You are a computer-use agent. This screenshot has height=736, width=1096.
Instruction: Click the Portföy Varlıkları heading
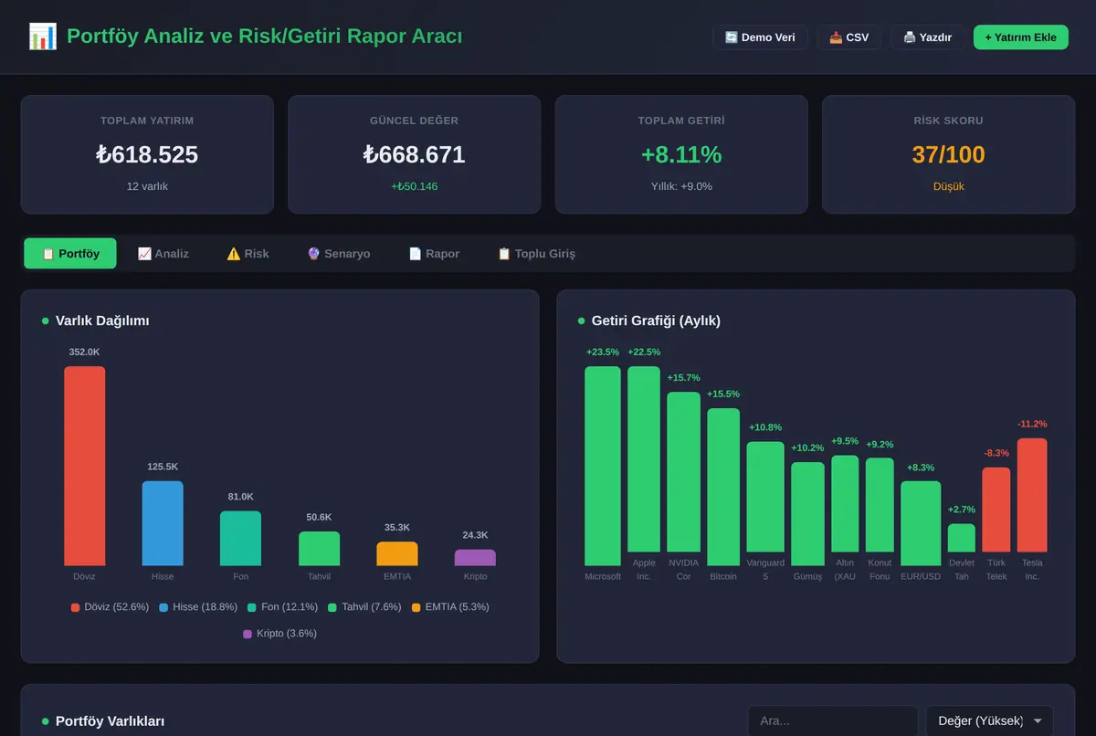pyautogui.click(x=110, y=721)
